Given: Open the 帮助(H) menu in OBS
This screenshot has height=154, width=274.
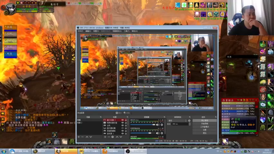Looking at the screenshot, I should pyautogui.click(x=135, y=31).
